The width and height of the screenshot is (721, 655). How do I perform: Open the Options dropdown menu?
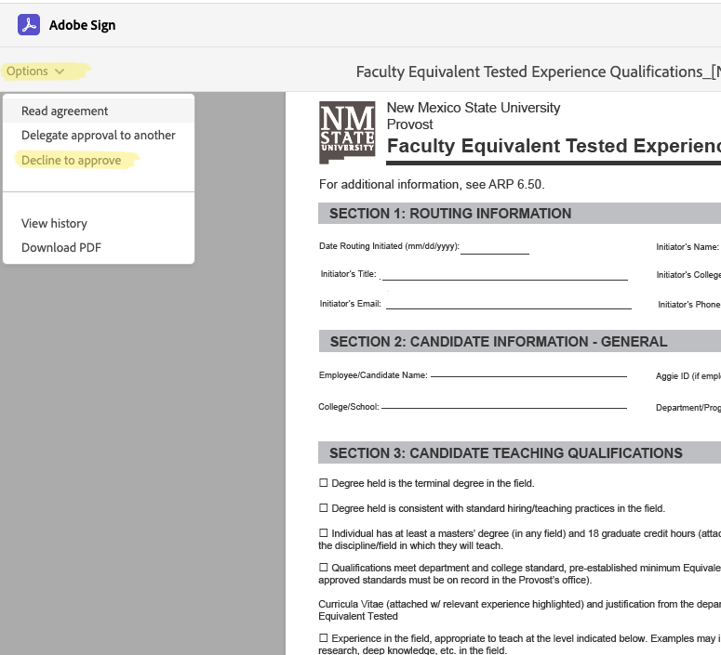(x=35, y=72)
